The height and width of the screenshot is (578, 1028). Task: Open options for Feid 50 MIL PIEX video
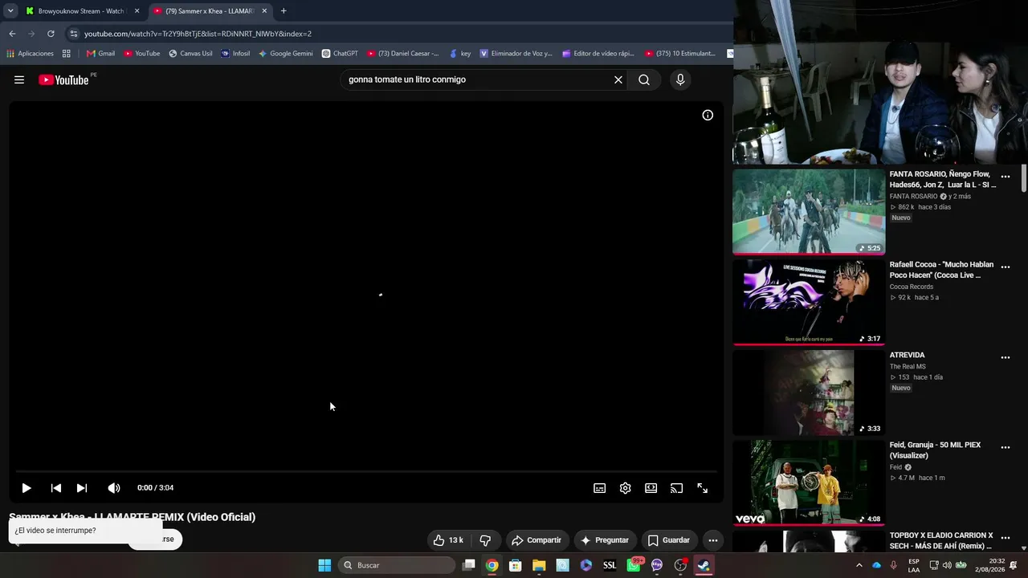click(1006, 447)
